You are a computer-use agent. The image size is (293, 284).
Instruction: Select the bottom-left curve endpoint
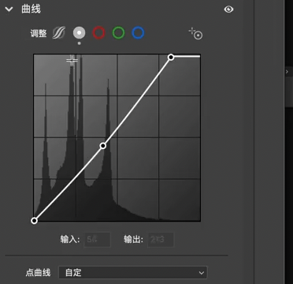point(34,221)
